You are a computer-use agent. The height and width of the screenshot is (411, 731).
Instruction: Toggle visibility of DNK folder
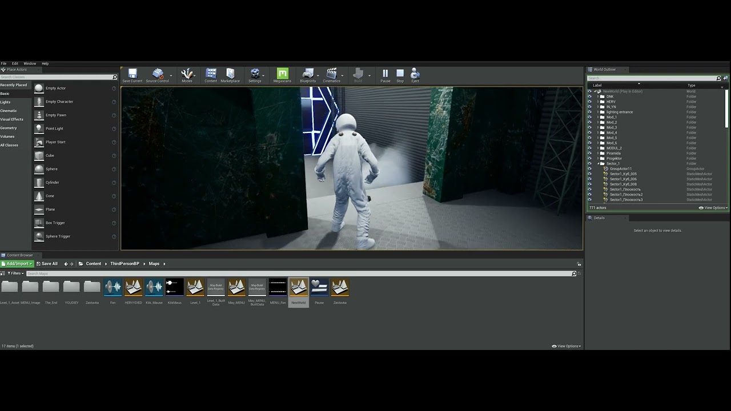click(x=590, y=96)
